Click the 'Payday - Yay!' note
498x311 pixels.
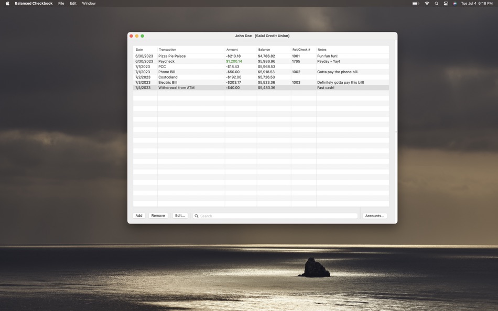(x=328, y=61)
